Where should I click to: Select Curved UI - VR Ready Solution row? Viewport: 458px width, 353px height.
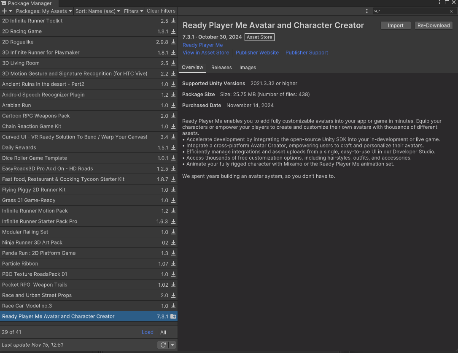tap(89, 137)
